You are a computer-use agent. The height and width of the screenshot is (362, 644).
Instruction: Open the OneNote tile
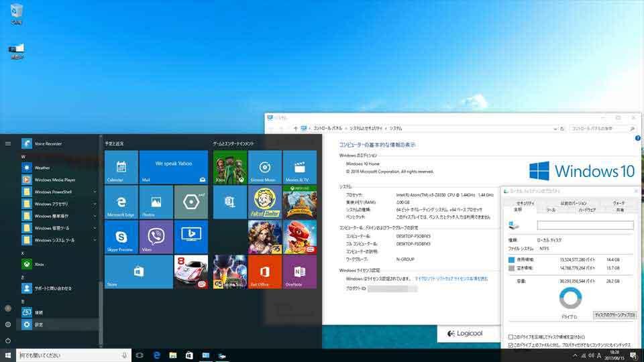299,271
